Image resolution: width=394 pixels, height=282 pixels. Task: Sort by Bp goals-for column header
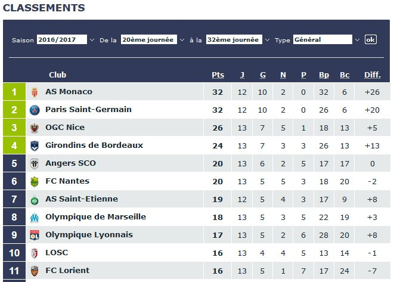(324, 75)
